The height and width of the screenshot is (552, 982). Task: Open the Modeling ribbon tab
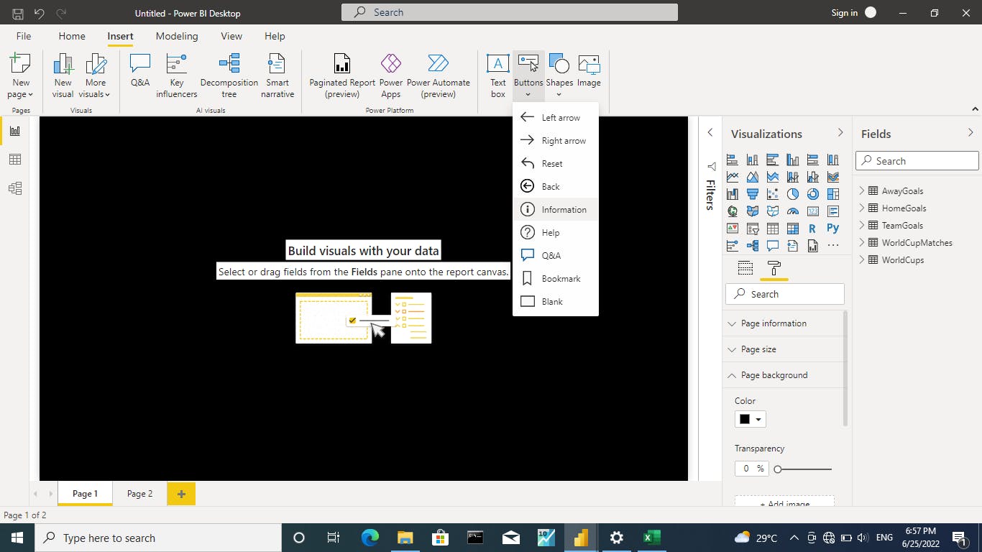pos(177,36)
